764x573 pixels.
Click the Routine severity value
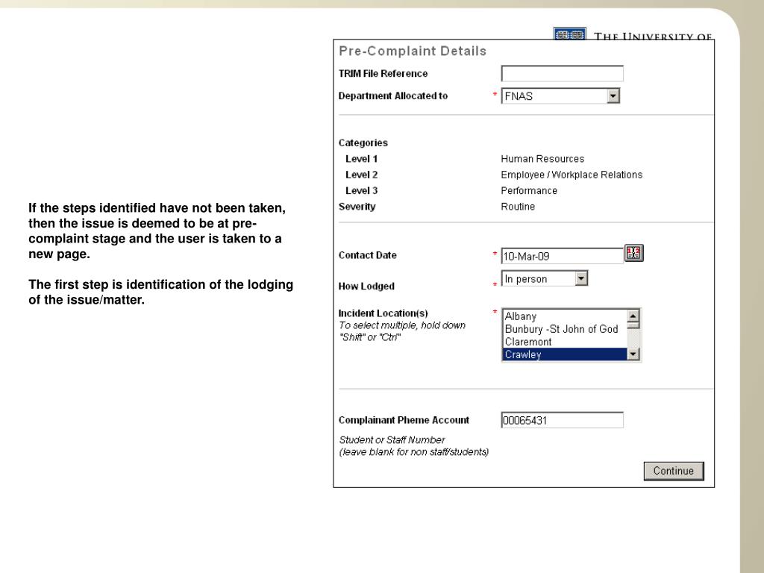(518, 207)
